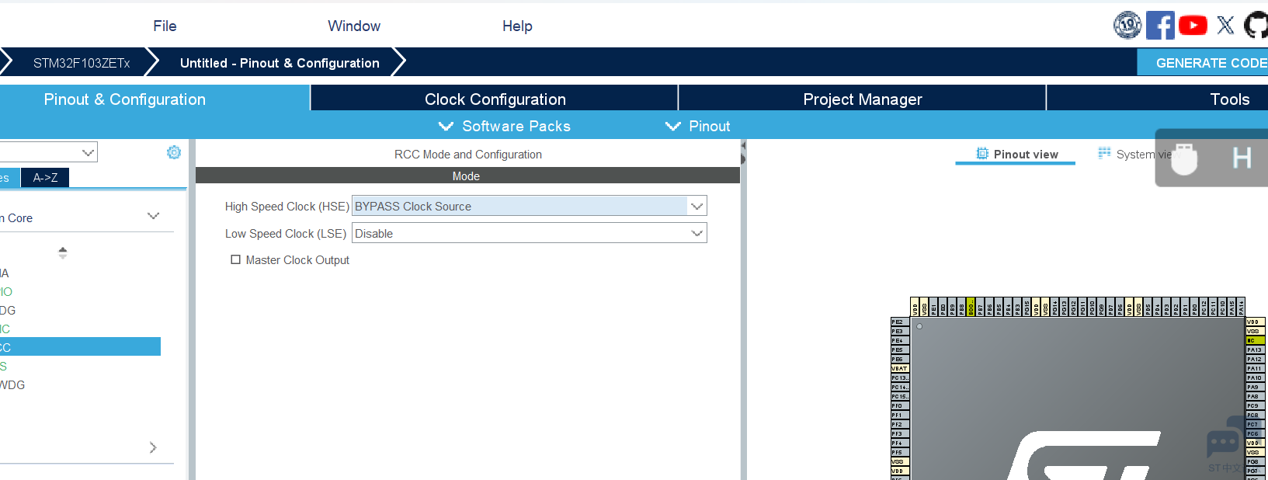This screenshot has height=480, width=1268.
Task: Click the sort arrows icon above peripheral list
Action: pos(63,252)
